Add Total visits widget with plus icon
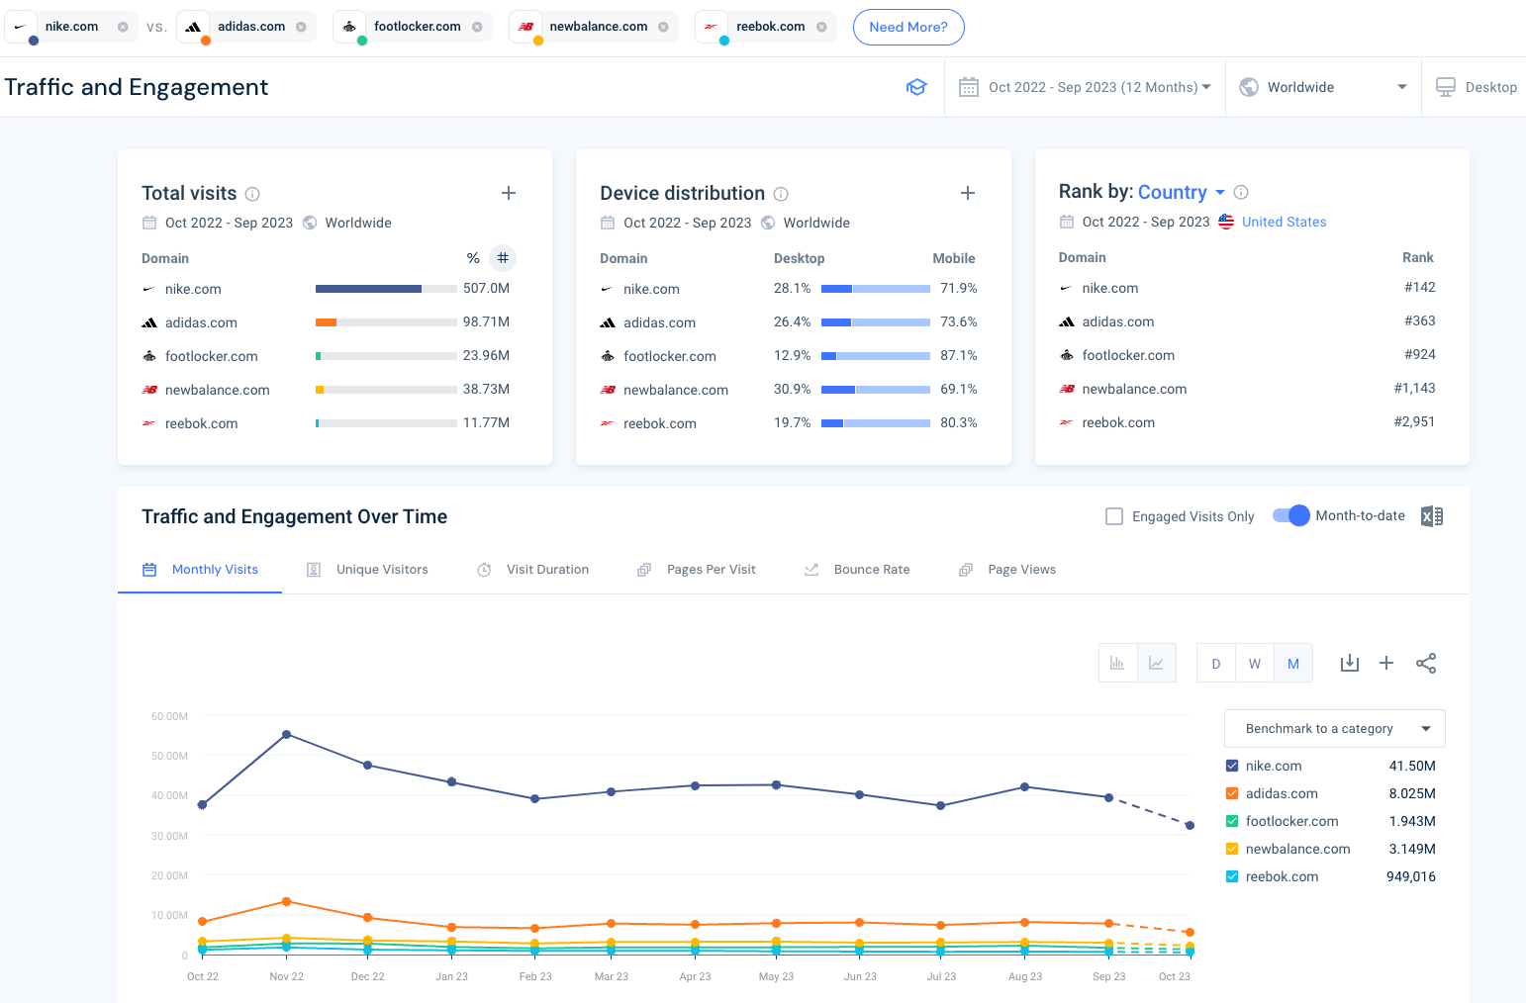The image size is (1526, 1003). point(509,193)
